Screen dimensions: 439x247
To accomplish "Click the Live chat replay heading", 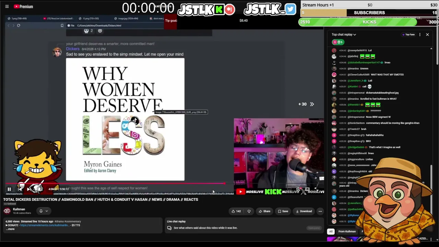I will pos(176,222).
